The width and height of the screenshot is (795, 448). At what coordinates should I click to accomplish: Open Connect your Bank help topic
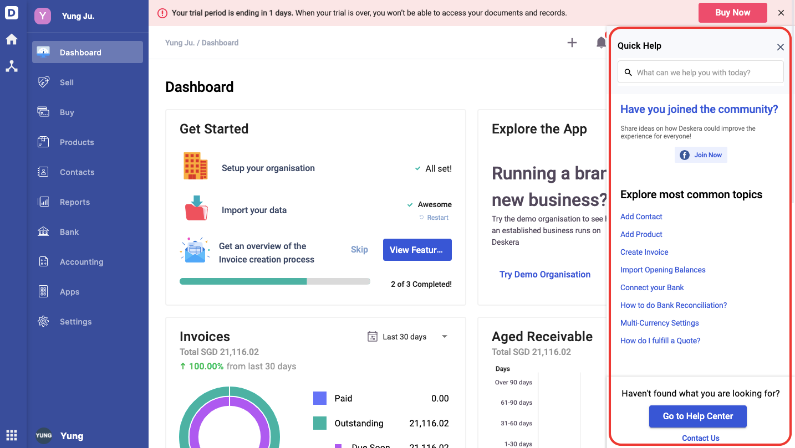pos(652,287)
